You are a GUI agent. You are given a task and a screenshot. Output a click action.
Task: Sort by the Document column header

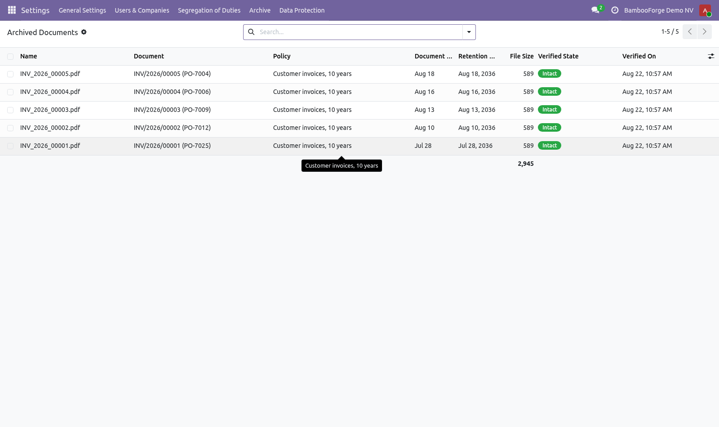click(x=149, y=56)
